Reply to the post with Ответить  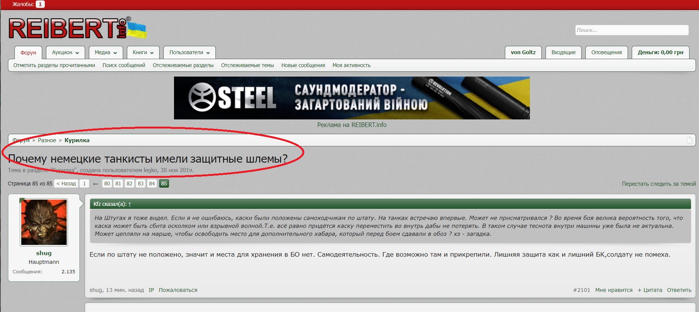(x=679, y=290)
